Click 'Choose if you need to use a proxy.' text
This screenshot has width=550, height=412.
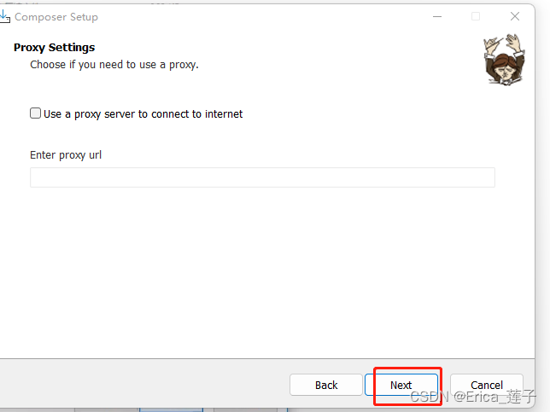click(x=114, y=65)
